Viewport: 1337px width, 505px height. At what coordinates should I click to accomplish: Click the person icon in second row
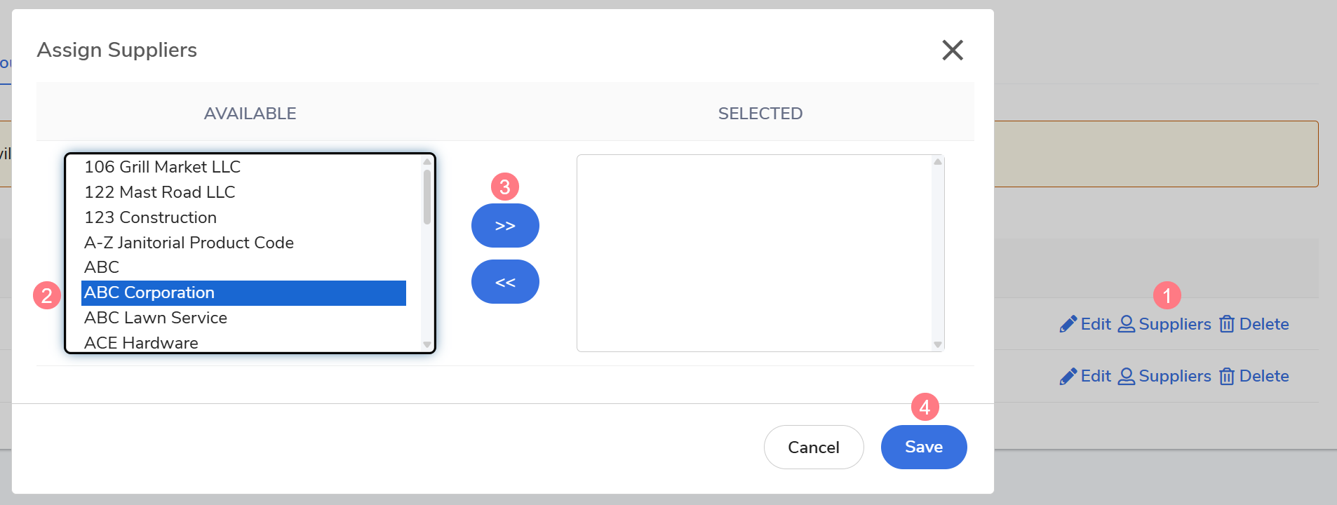[1126, 377]
